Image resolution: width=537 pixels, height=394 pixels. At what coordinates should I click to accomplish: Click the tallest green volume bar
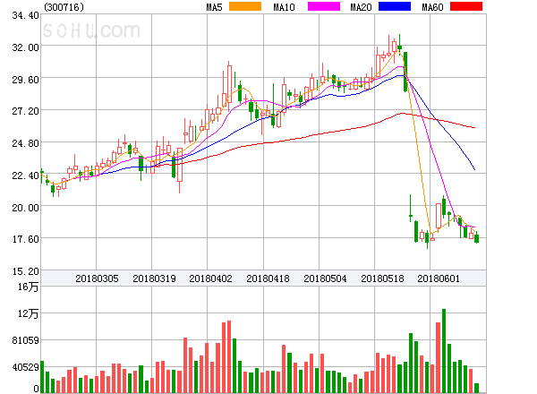click(x=444, y=351)
